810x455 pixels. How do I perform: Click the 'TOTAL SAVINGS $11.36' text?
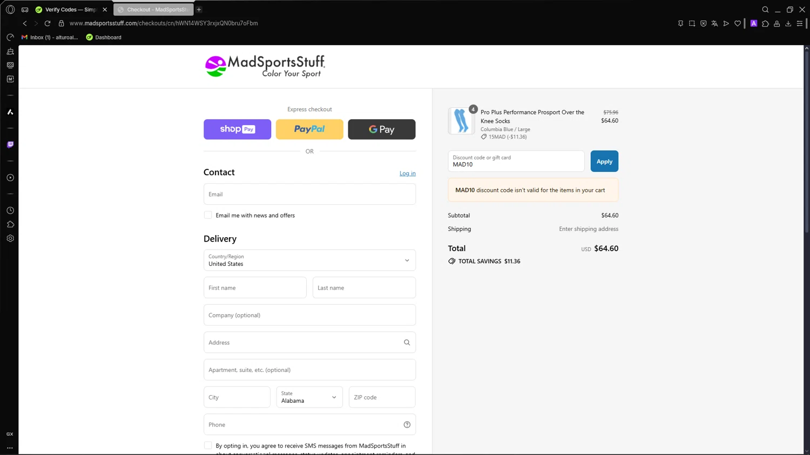point(489,261)
